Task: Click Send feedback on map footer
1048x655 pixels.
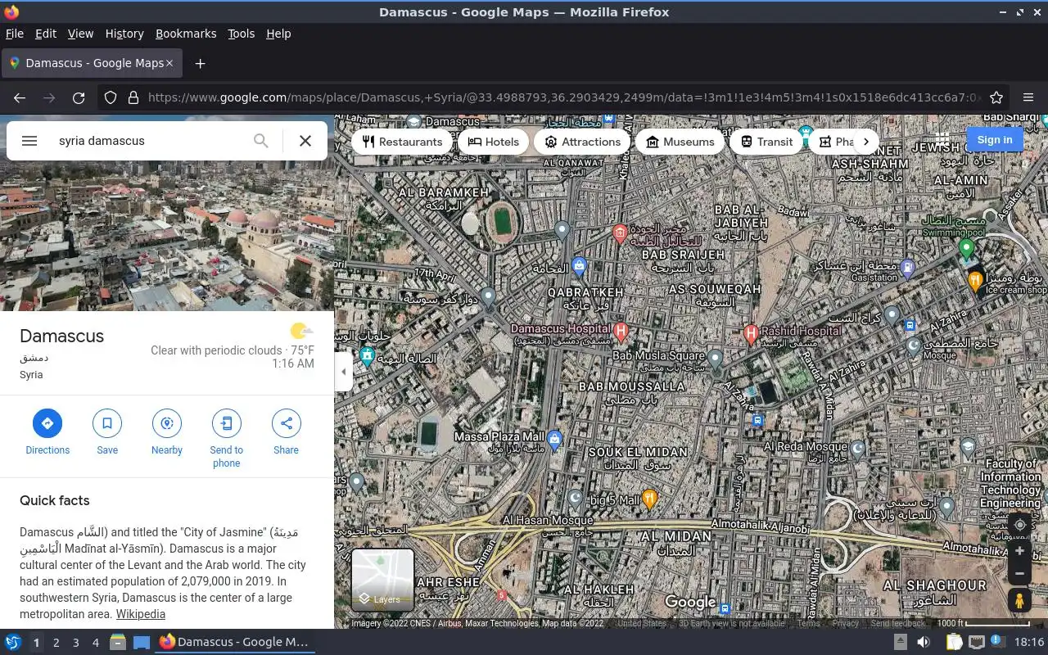Action: pos(898,623)
